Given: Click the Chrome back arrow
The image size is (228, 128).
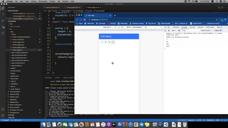Looking at the screenshot, I should point(77,20).
